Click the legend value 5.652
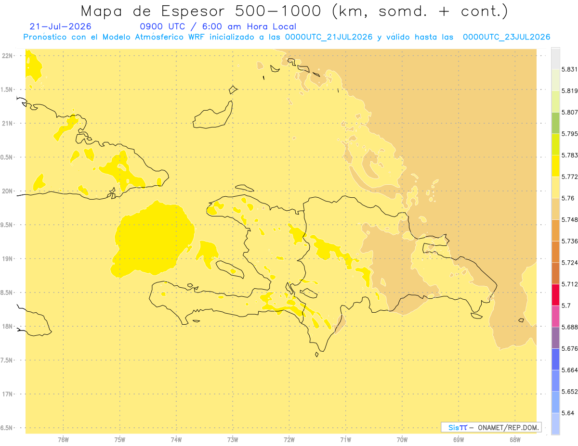 coord(569,392)
